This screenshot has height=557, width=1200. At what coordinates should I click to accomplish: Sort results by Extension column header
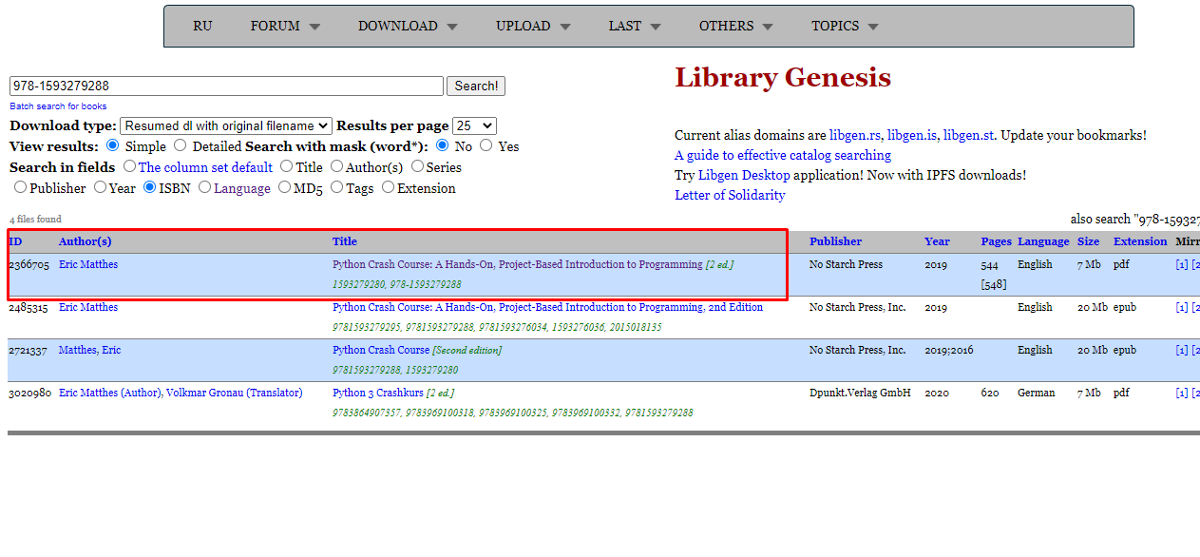1140,241
